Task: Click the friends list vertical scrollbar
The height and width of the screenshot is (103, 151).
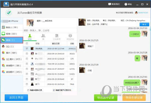Action: [x=76, y=49]
